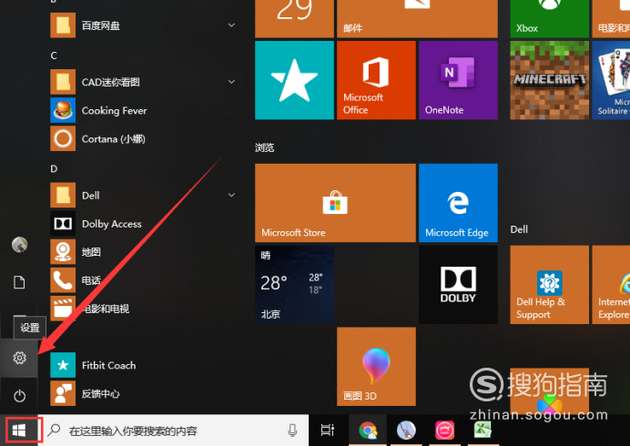Screen dimensions: 630x446
Task: Open Task View on the taskbar
Action: pos(327,431)
